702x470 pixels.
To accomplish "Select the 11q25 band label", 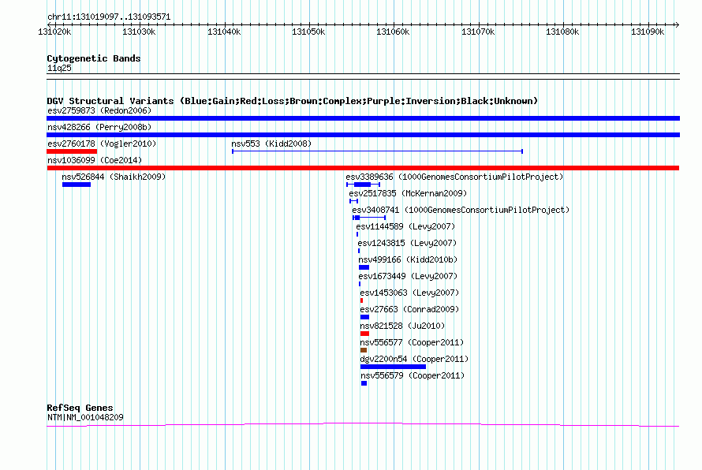I will 59,68.
